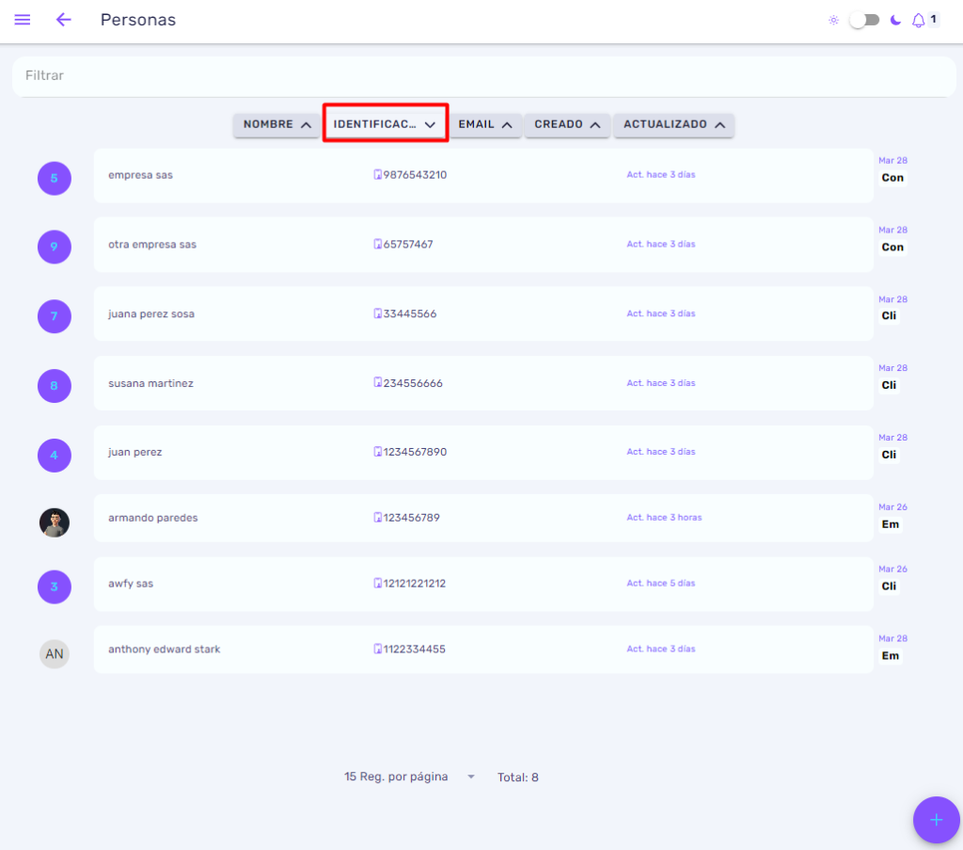Click avatar 3 of awfy sas
This screenshot has height=850, width=963.
pos(54,587)
